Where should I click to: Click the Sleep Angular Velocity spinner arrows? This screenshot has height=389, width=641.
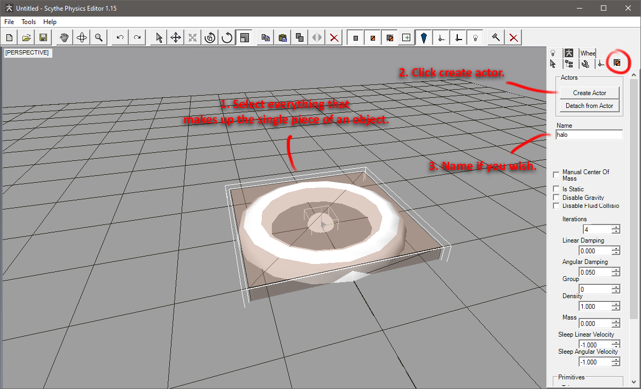coord(616,362)
